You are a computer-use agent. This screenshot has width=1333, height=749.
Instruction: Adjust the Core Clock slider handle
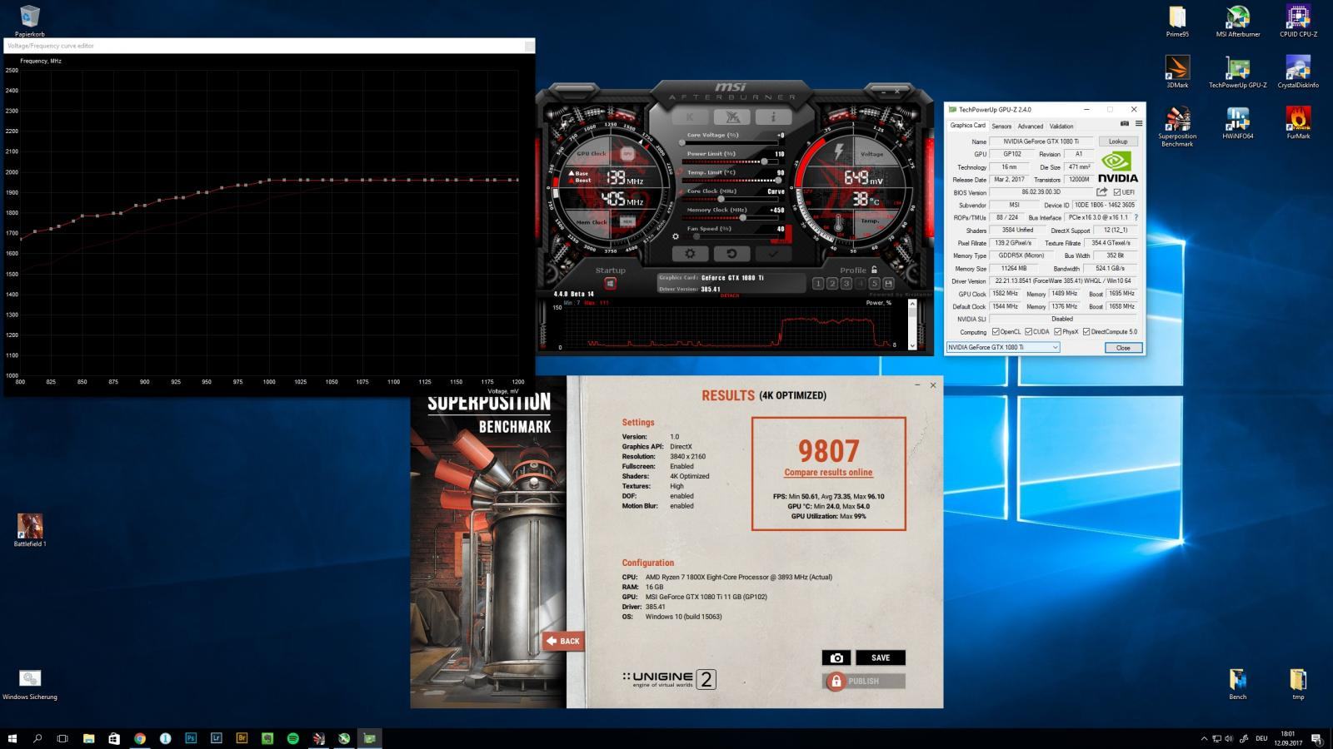click(721, 199)
